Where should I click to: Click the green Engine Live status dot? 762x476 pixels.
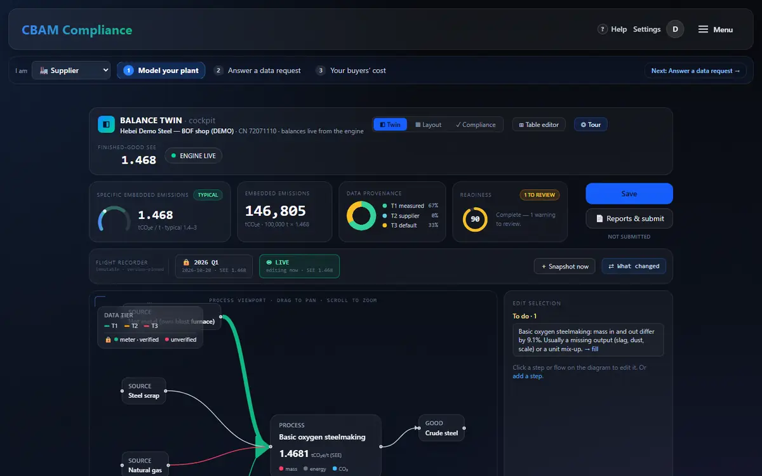(x=173, y=155)
